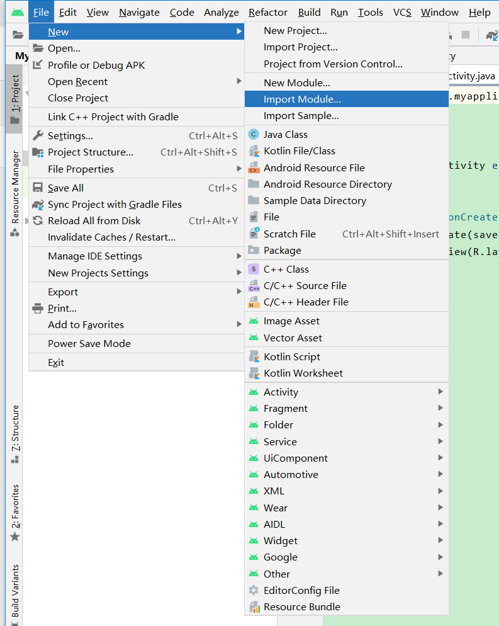499x626 pixels.
Task: Open the VCS menu
Action: pos(402,13)
